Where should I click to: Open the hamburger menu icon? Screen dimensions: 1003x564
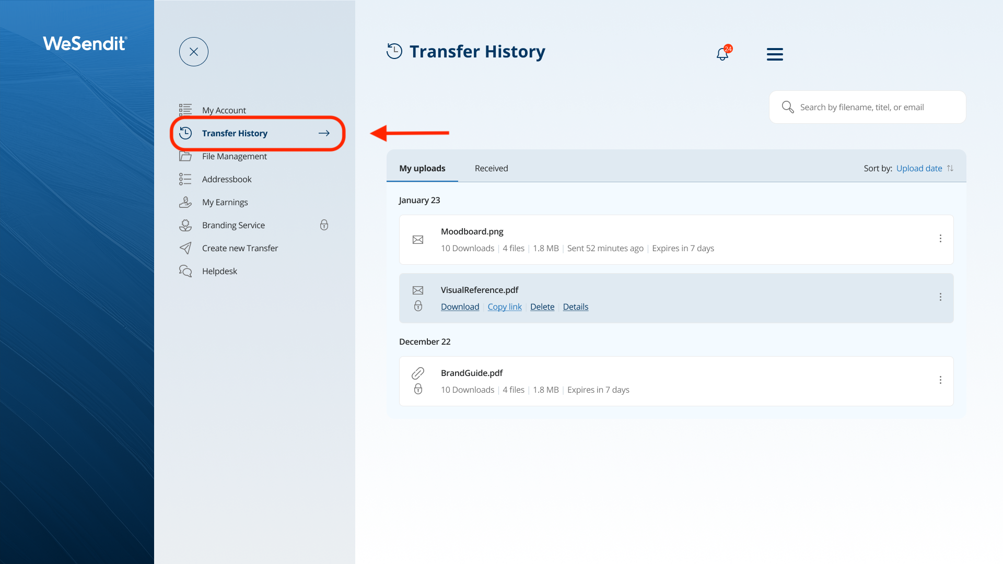pos(775,54)
